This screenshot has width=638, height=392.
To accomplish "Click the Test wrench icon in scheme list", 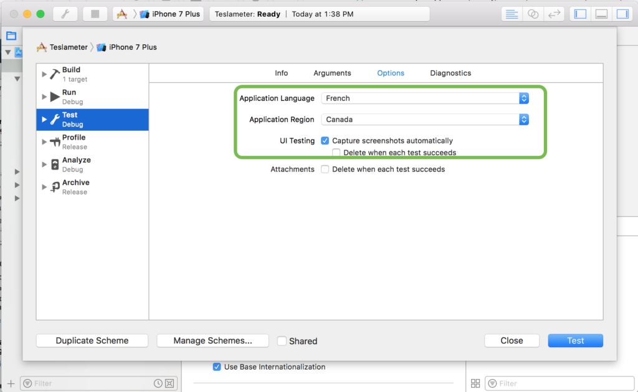I will 55,119.
